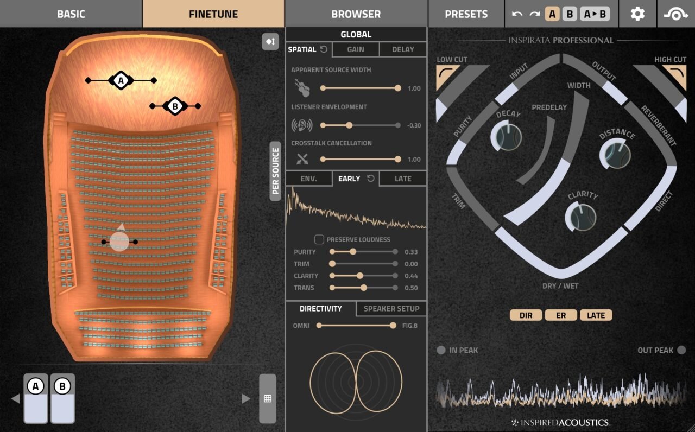Click the top-right bypass loop icon
The width and height of the screenshot is (695, 432).
(676, 14)
